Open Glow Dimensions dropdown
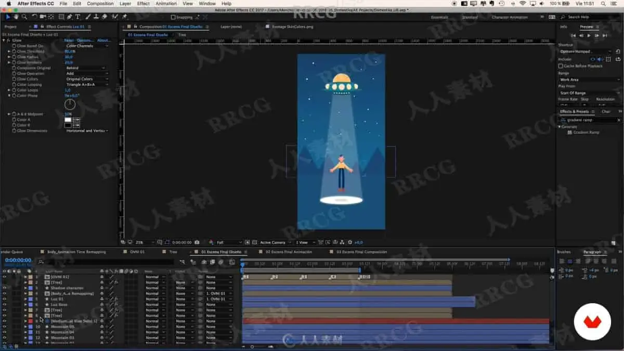This screenshot has width=624, height=351. click(x=87, y=131)
